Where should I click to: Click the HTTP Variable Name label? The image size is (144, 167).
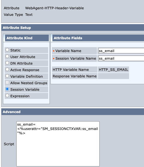[71, 70]
